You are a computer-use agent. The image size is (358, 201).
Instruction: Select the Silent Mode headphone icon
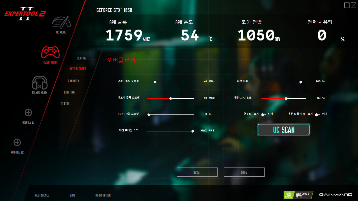coord(40,83)
